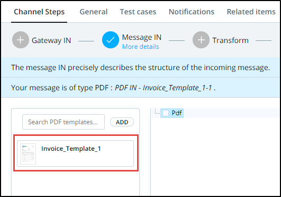
Task: Switch to the General tab
Action: (x=94, y=12)
